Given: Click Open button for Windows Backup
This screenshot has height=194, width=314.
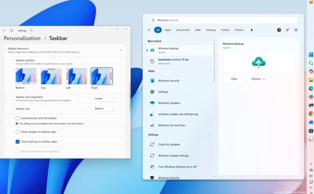Looking at the screenshot, I should [234, 79].
